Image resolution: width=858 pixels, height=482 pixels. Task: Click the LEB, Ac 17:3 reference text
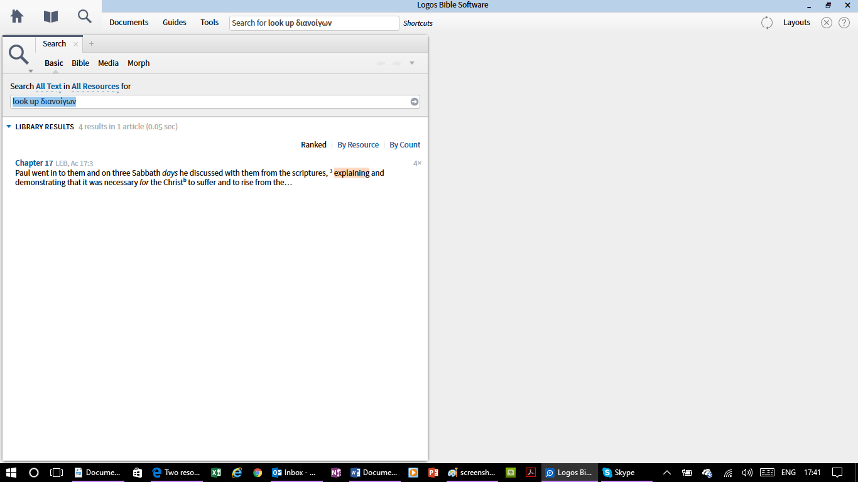(74, 163)
